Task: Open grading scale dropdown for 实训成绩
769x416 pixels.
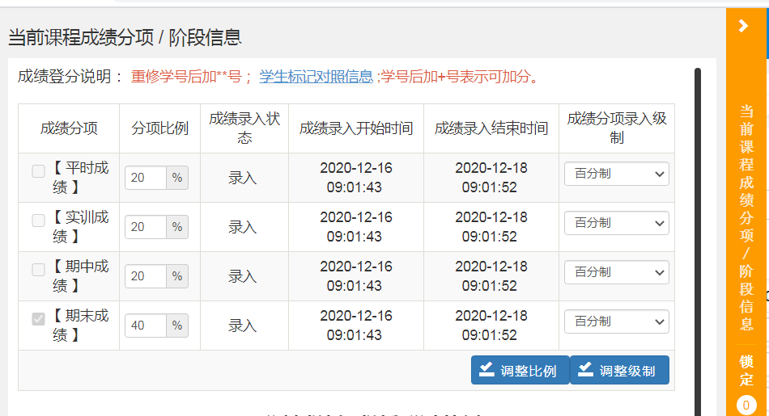Action: point(616,223)
